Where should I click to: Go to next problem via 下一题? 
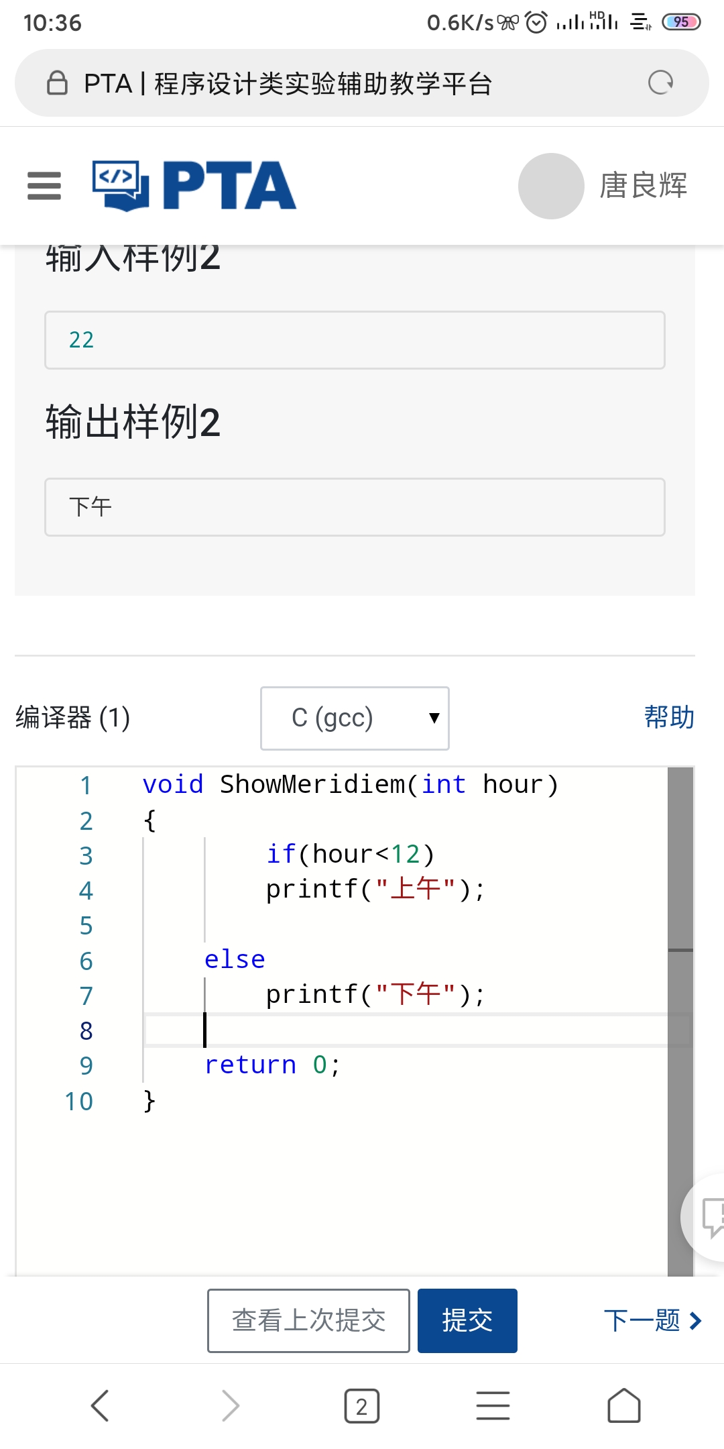[652, 1320]
